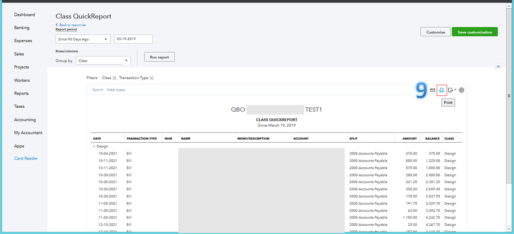Click the Customize button
The width and height of the screenshot is (514, 234).
coord(435,32)
